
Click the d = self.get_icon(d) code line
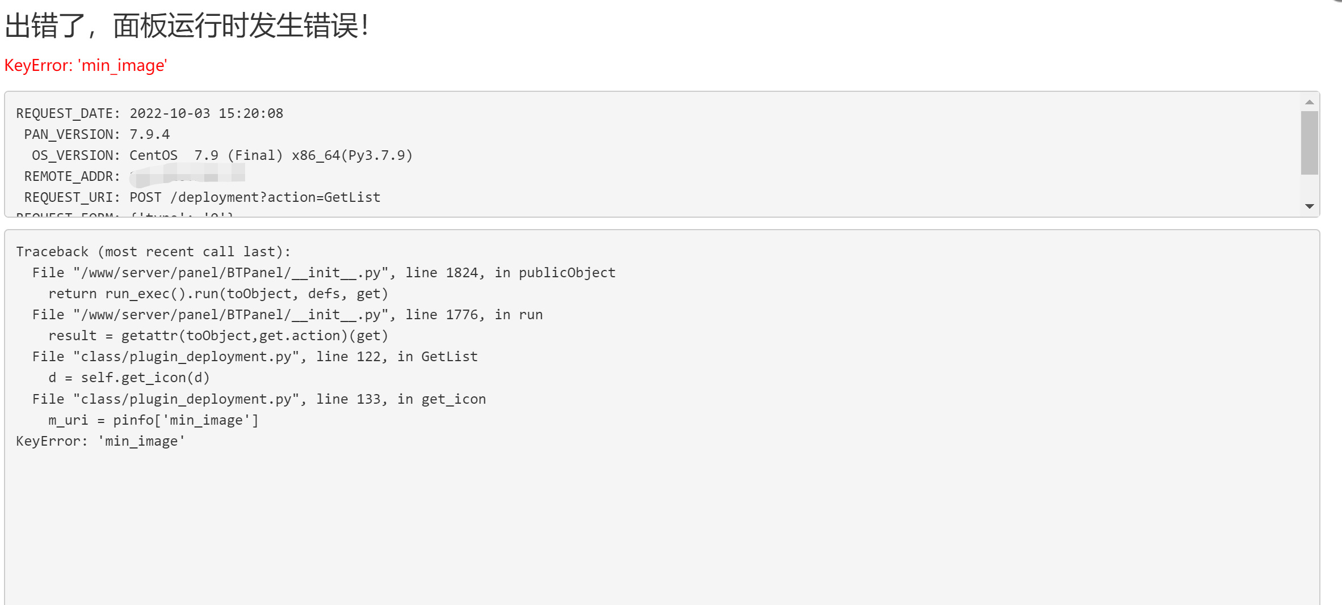click(x=129, y=378)
